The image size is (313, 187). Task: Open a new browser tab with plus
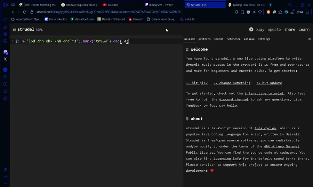pos(271,5)
